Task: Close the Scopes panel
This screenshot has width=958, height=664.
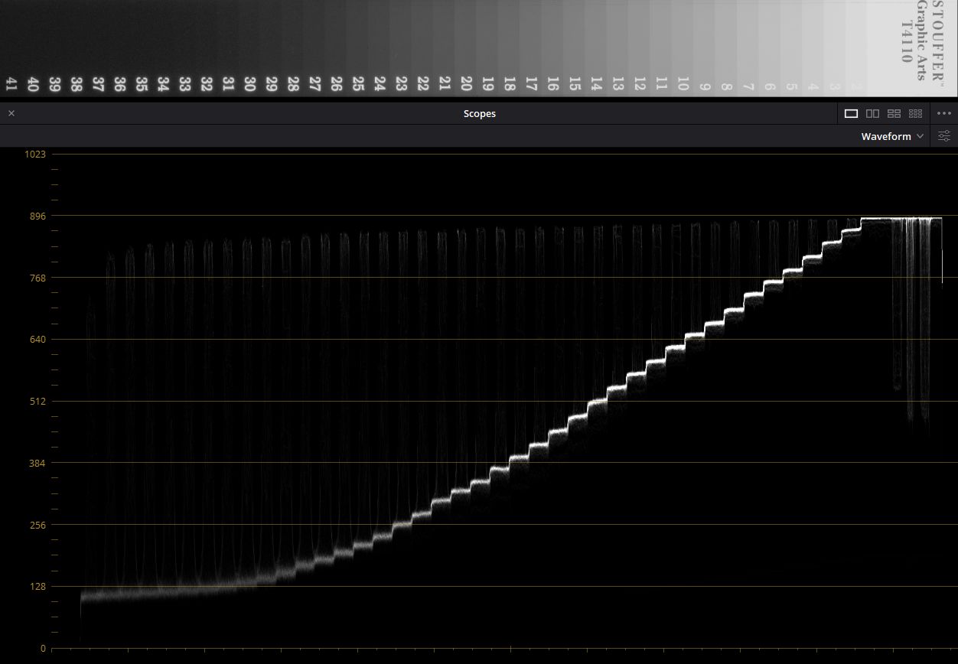Action: (11, 113)
